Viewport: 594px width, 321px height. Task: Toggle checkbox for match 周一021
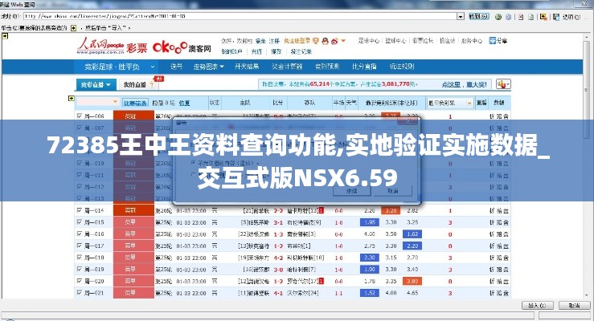pyautogui.click(x=80, y=292)
